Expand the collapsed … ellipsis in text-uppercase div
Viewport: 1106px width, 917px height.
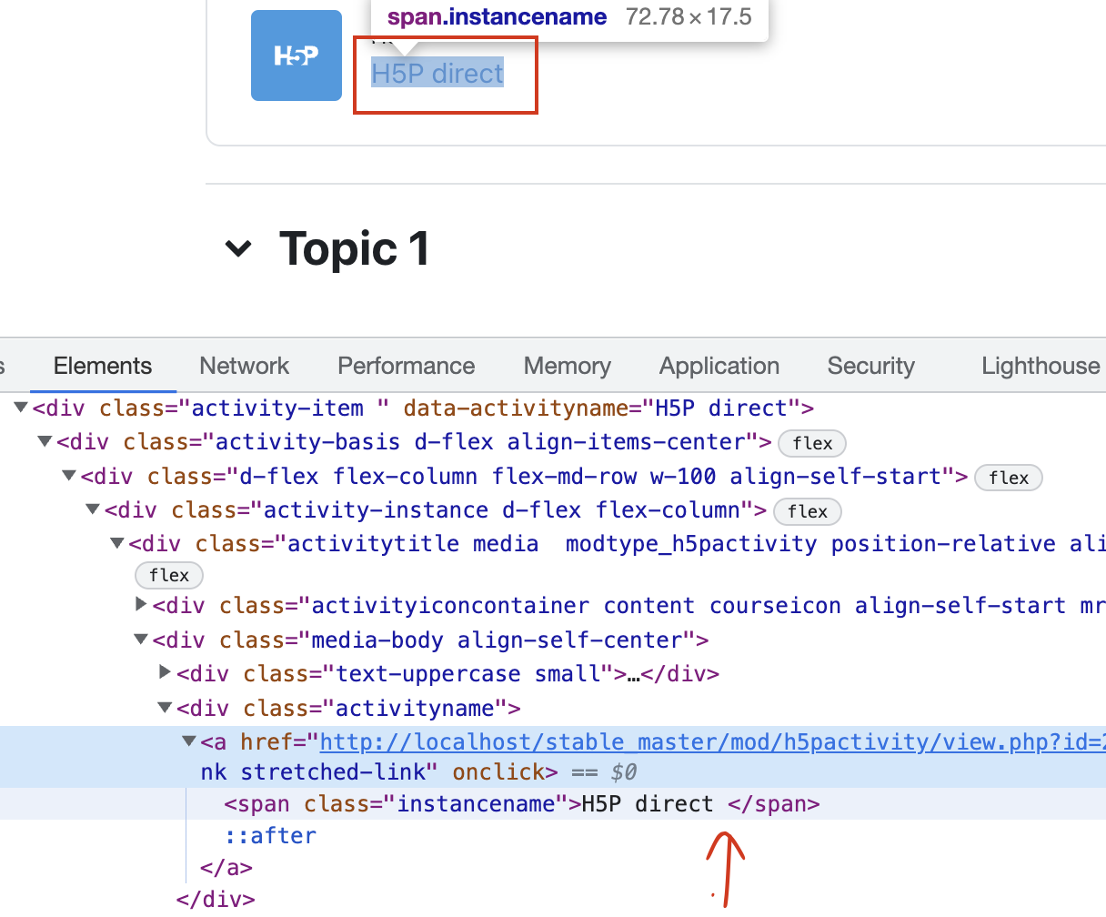634,674
